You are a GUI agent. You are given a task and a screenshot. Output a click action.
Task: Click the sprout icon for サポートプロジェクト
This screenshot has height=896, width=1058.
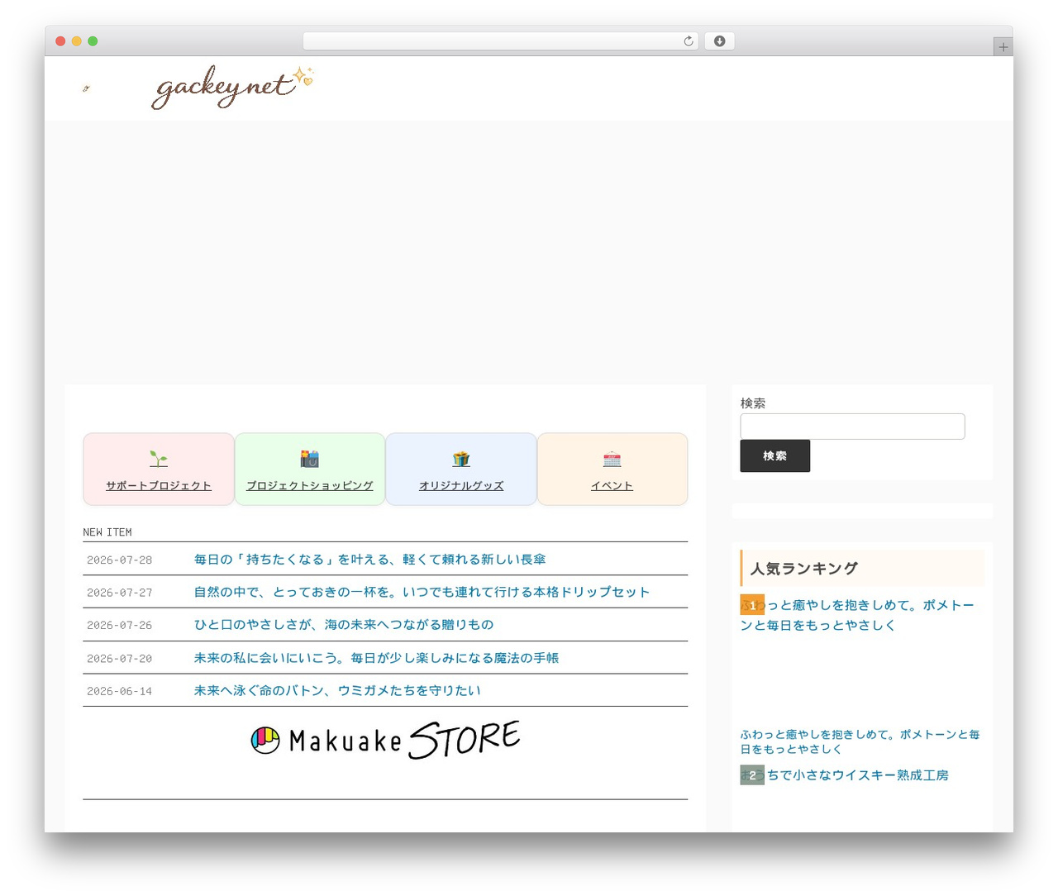159,459
